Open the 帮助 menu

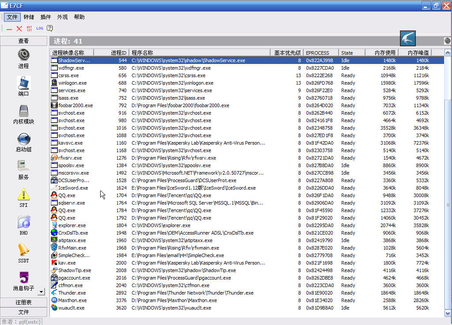tap(79, 17)
